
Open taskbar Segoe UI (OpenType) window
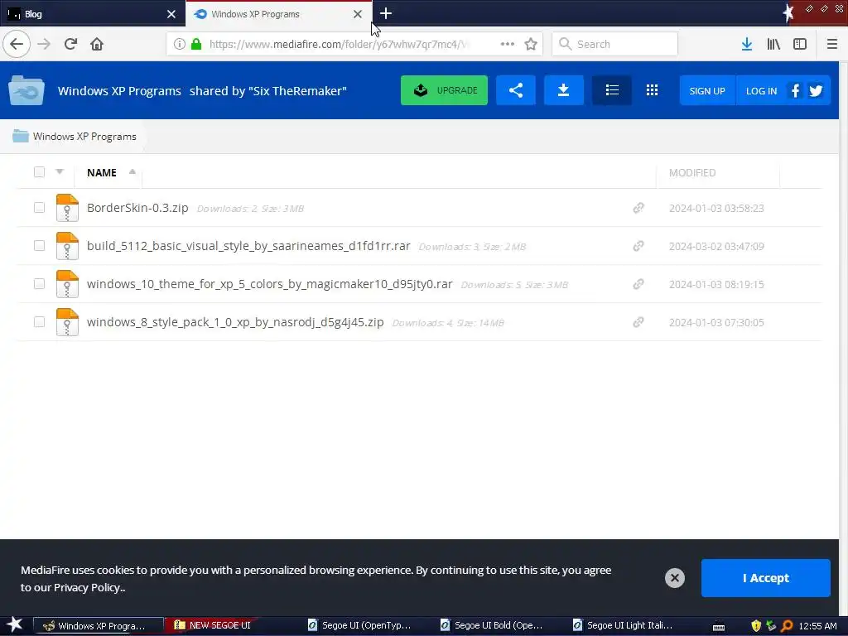coord(361,625)
